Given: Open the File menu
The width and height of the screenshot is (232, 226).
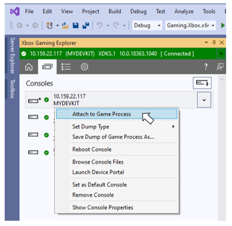Looking at the screenshot, I should click(29, 11).
